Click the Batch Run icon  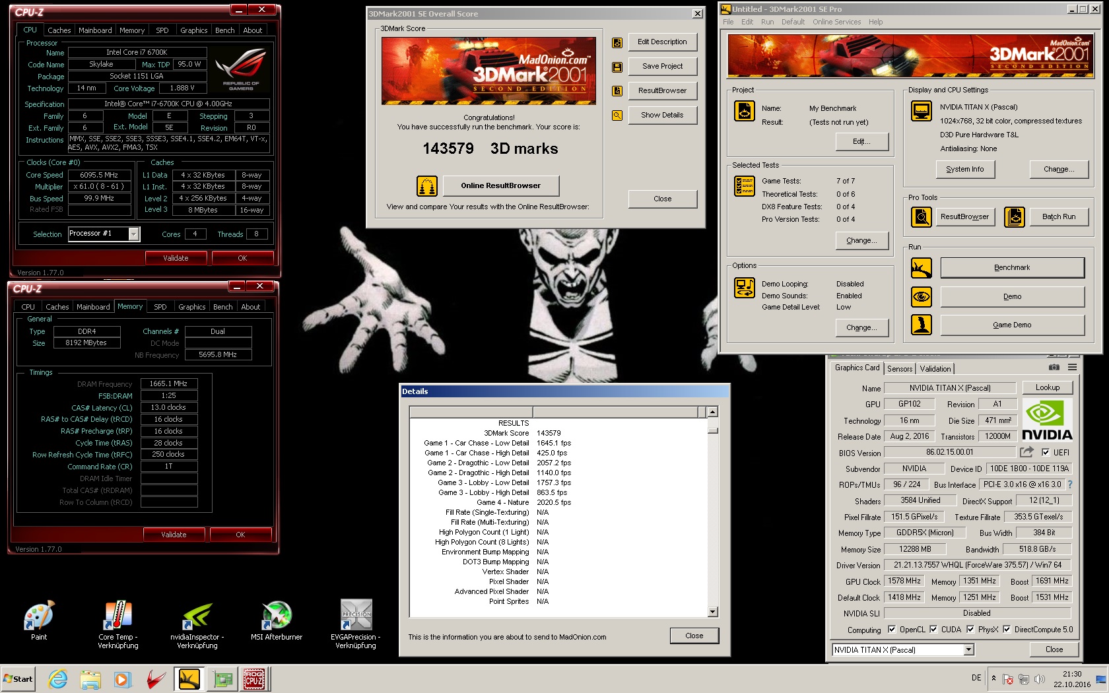pyautogui.click(x=1015, y=216)
